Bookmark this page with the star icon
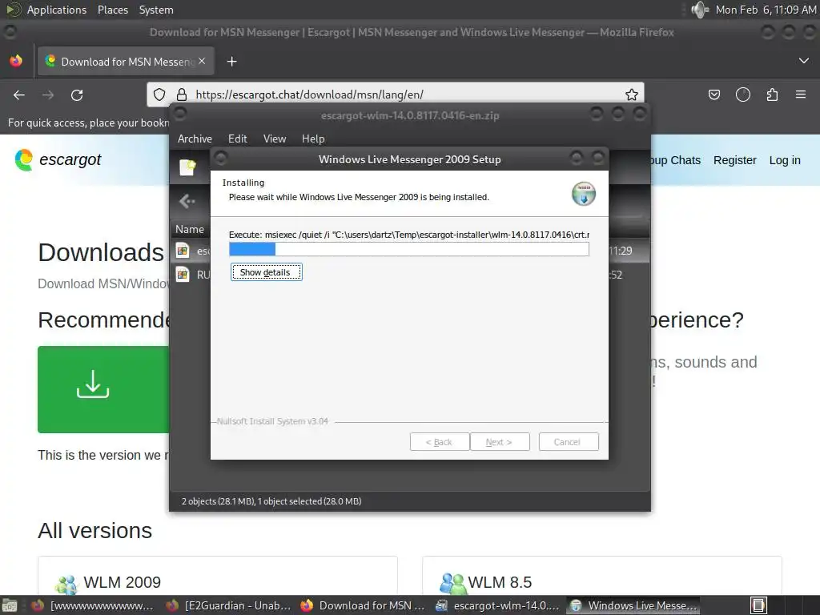The height and width of the screenshot is (615, 820). 631,94
